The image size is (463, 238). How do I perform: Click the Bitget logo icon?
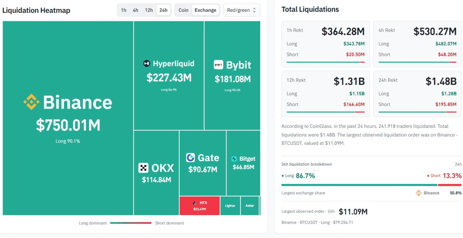click(234, 159)
